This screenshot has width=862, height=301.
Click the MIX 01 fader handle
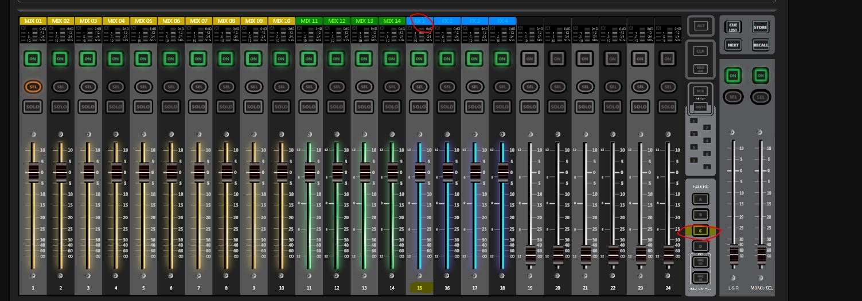[33, 172]
